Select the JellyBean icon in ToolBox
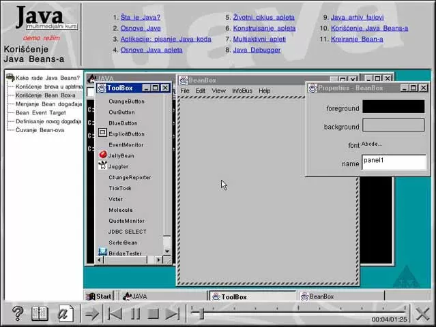The image size is (436, 327). click(103, 155)
